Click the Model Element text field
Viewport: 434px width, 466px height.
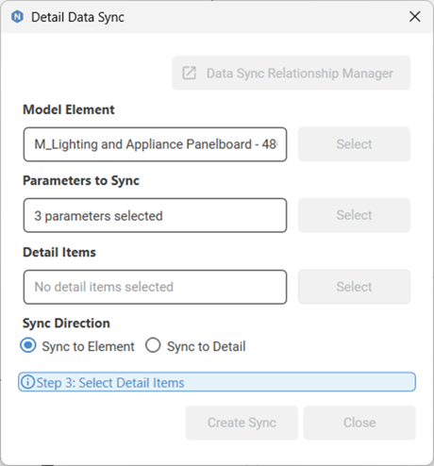click(x=155, y=144)
